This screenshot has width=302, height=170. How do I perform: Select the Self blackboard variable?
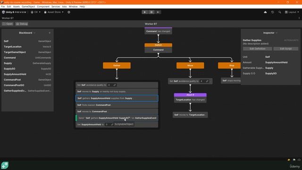coord(27,41)
